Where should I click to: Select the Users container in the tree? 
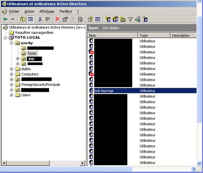tap(26, 95)
